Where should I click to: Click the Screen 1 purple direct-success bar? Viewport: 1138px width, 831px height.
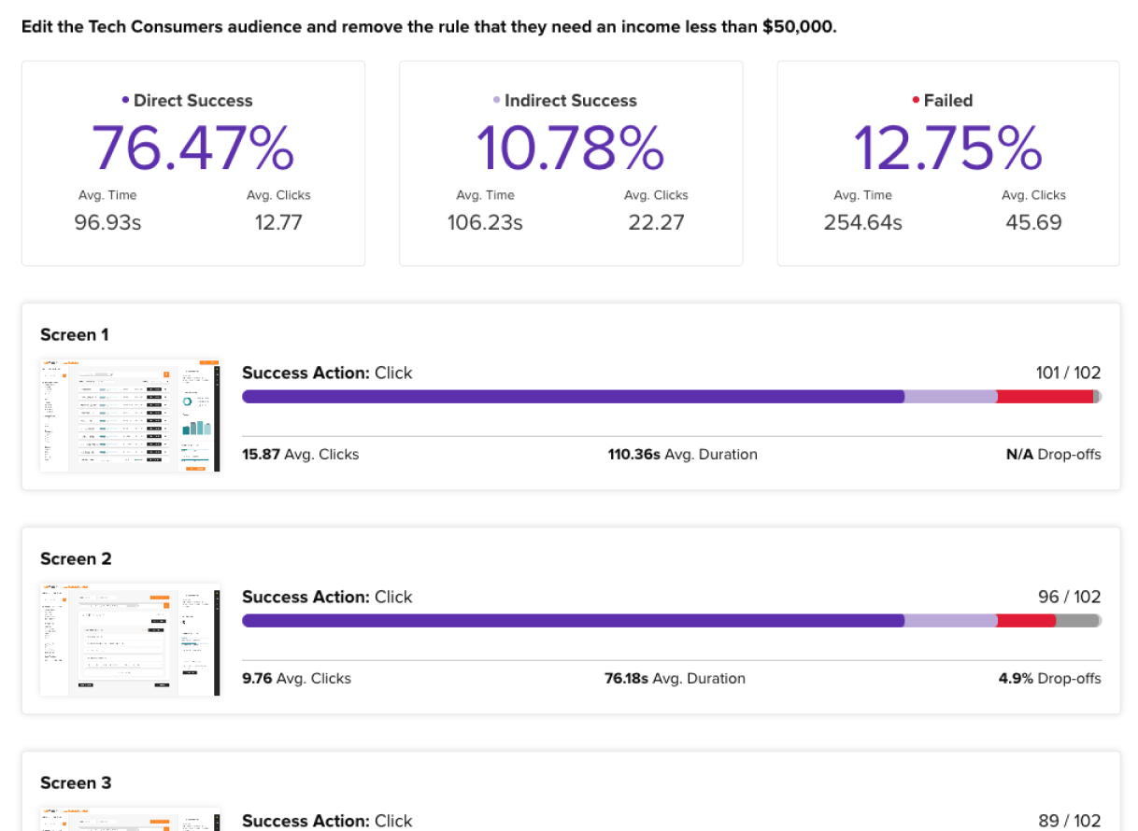(x=573, y=397)
